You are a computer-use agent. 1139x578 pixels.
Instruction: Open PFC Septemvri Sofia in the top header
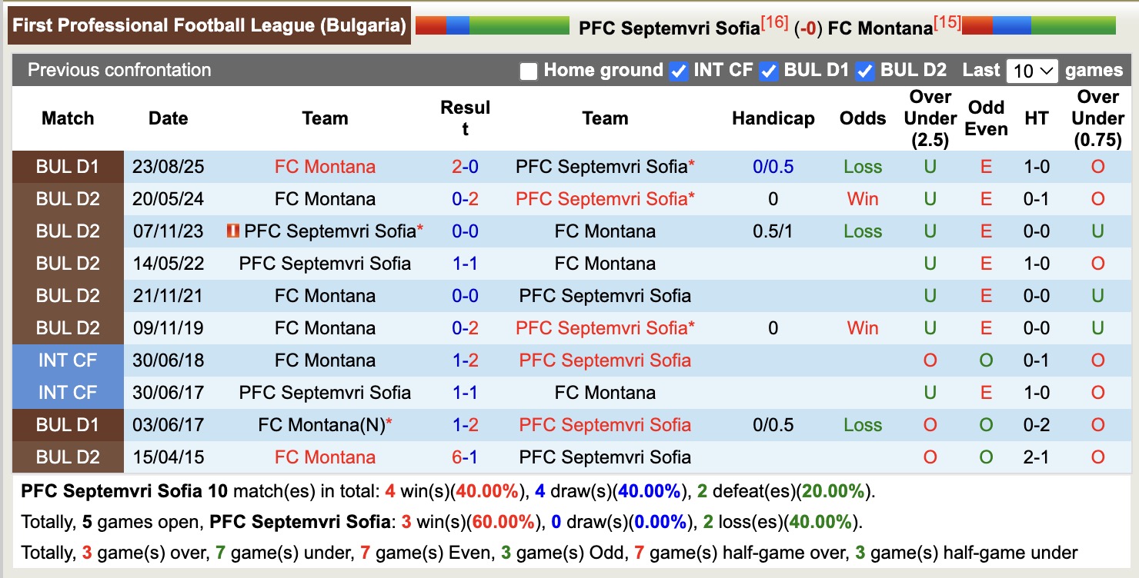pyautogui.click(x=669, y=28)
